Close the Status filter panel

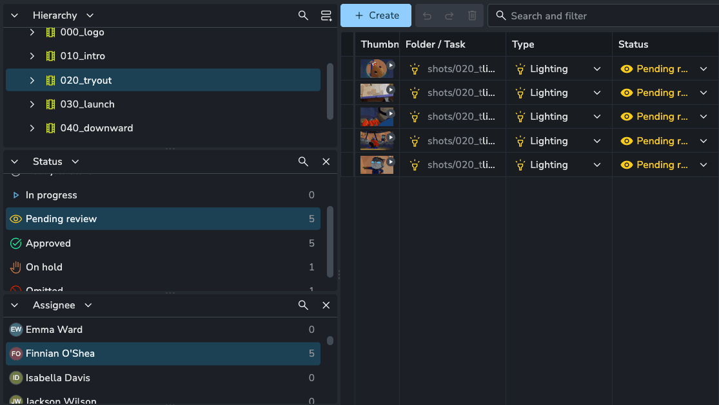pyautogui.click(x=326, y=162)
